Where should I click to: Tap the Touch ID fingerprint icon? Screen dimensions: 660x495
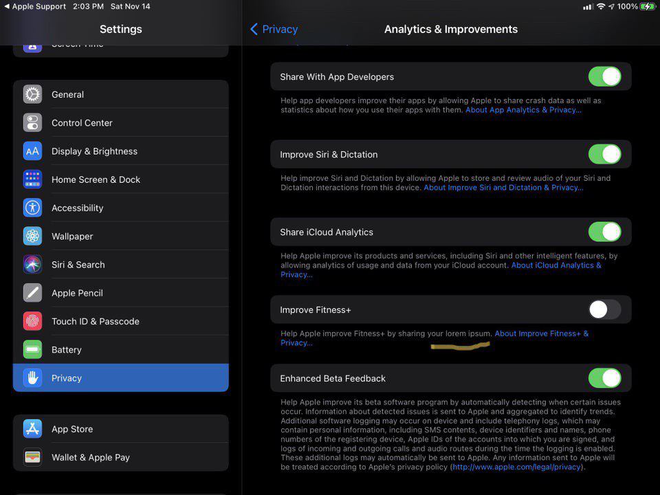click(x=32, y=321)
